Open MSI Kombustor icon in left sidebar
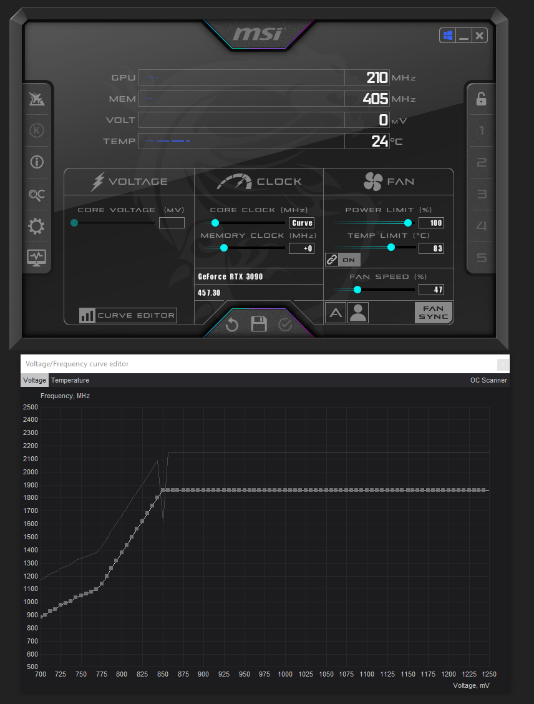The image size is (534, 704). tap(37, 99)
